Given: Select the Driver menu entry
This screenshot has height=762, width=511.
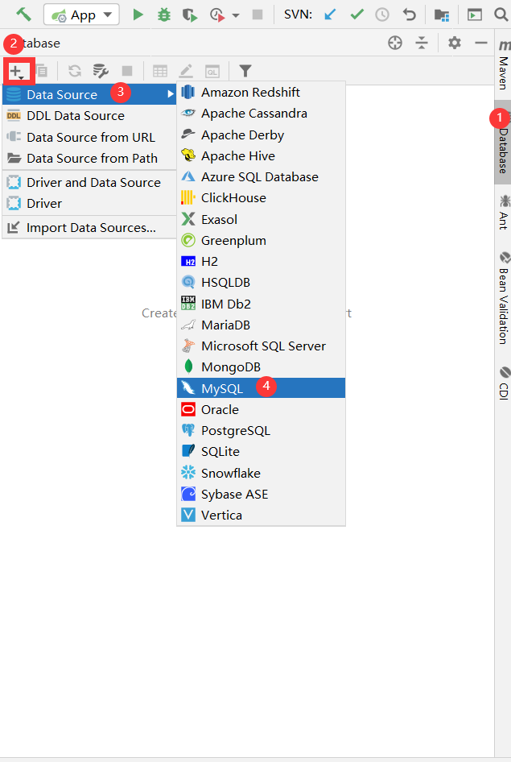Looking at the screenshot, I should pos(89,203).
